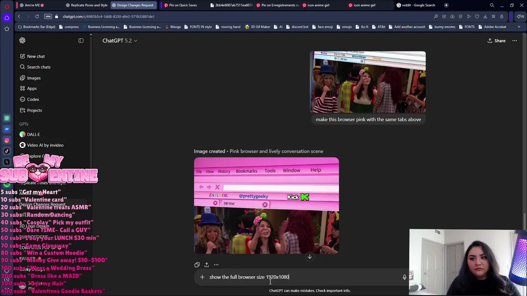Open the AI assistant button
The width and height of the screenshot is (527, 296).
coord(520,16)
